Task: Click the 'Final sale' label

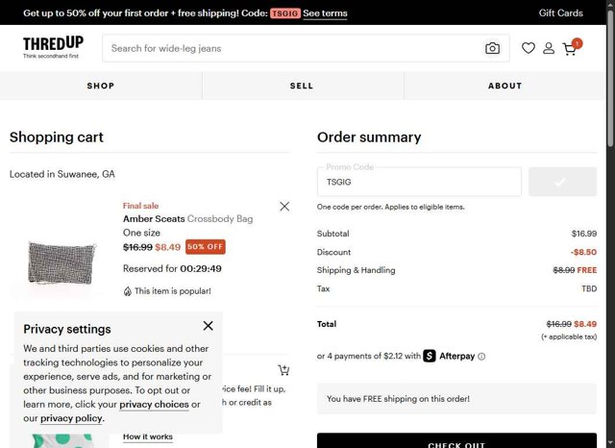Action: click(141, 206)
